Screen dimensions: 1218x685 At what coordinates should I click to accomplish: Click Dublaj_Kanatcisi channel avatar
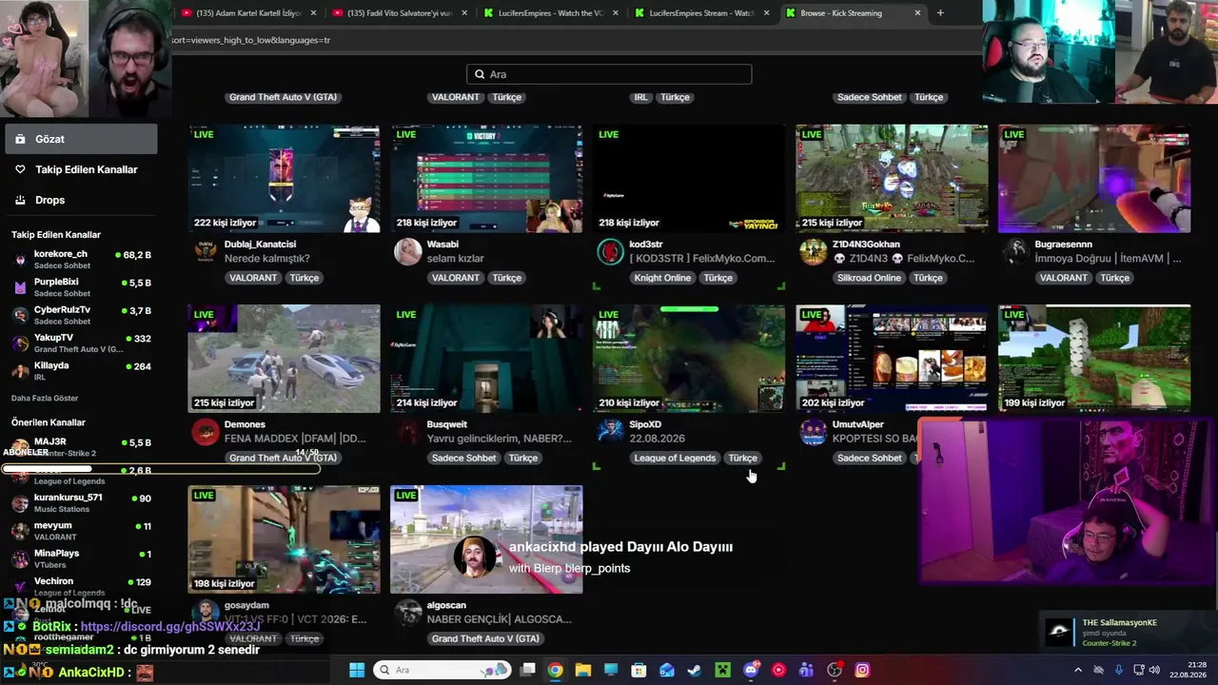click(x=206, y=251)
